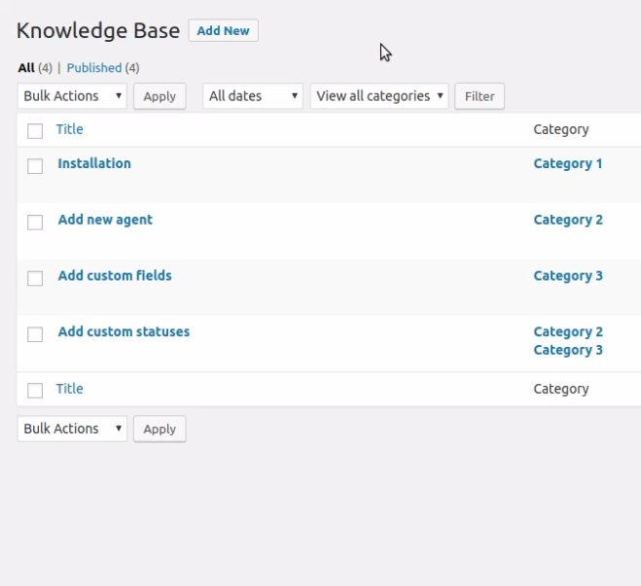Mark the Add custom statuses checkbox
The image size is (641, 586).
click(35, 334)
